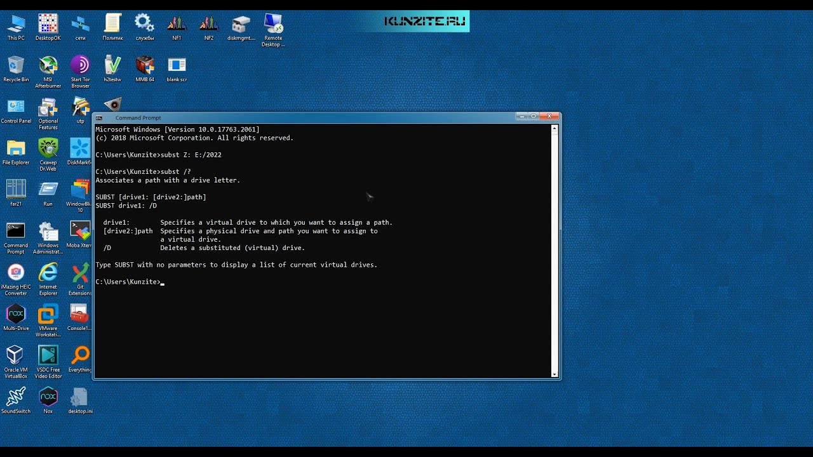This screenshot has width=813, height=457.
Task: Open службы services gear icon
Action: pyautogui.click(x=145, y=28)
